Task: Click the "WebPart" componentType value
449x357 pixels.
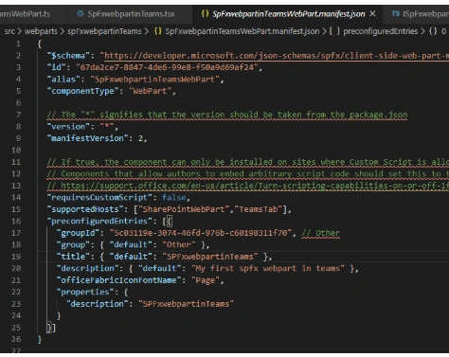Action: 150,91
